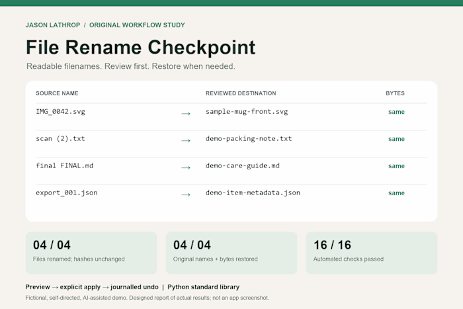
Task: Click the ORIGINAL WORKFLOW STUDY breadcrumb
Action: pos(137,25)
